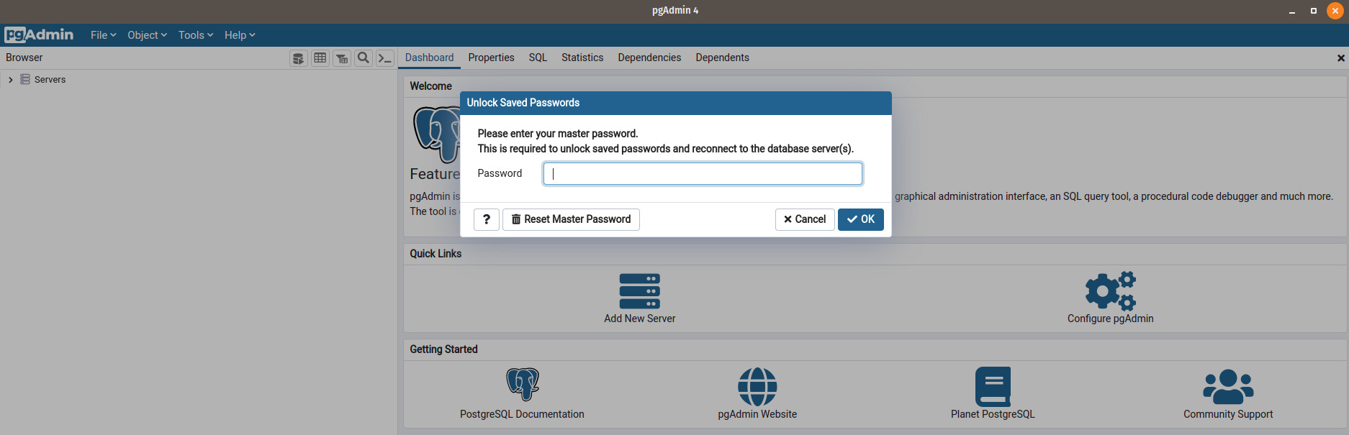
Task: Confirm the dialog with OK button
Action: (860, 219)
